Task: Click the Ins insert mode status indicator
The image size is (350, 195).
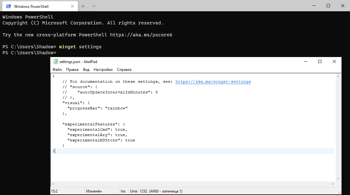Action: tap(123, 191)
